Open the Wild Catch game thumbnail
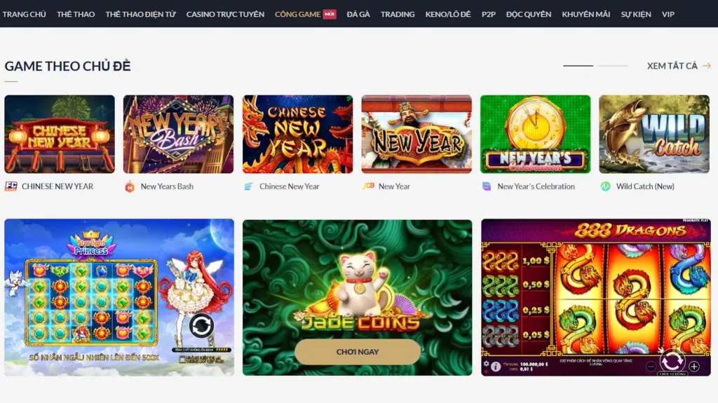 tap(654, 134)
